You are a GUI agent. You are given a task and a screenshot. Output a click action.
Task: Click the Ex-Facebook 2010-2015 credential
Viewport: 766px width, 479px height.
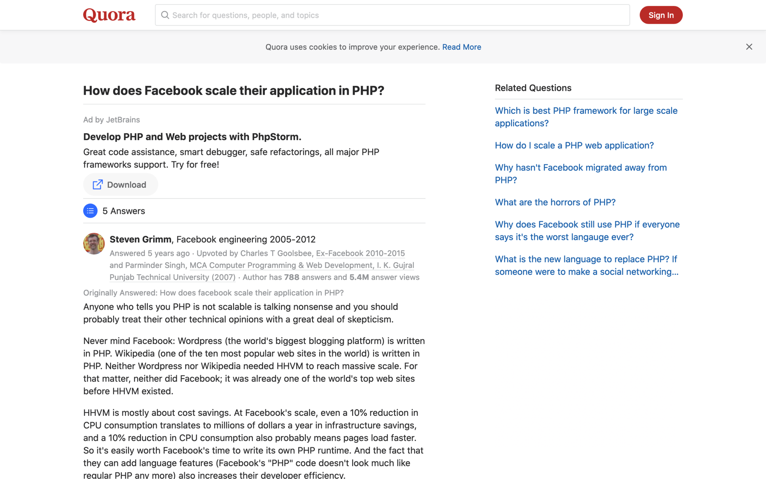360,253
